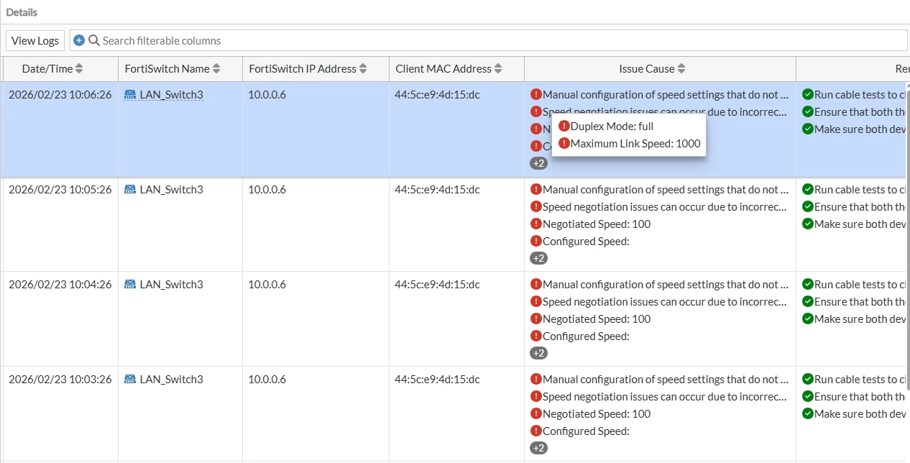Click MAC 44:5c:e9:4d:15:dc in the 10:06:26 row
Screen dimensions: 910x463
tap(437, 94)
